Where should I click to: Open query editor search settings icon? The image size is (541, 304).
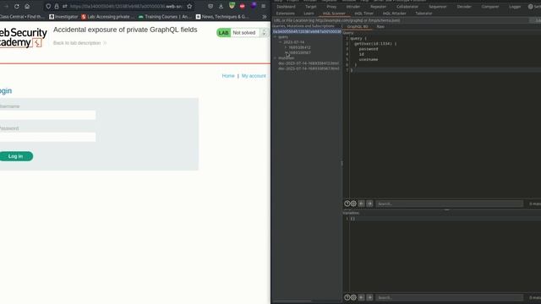pos(353,204)
